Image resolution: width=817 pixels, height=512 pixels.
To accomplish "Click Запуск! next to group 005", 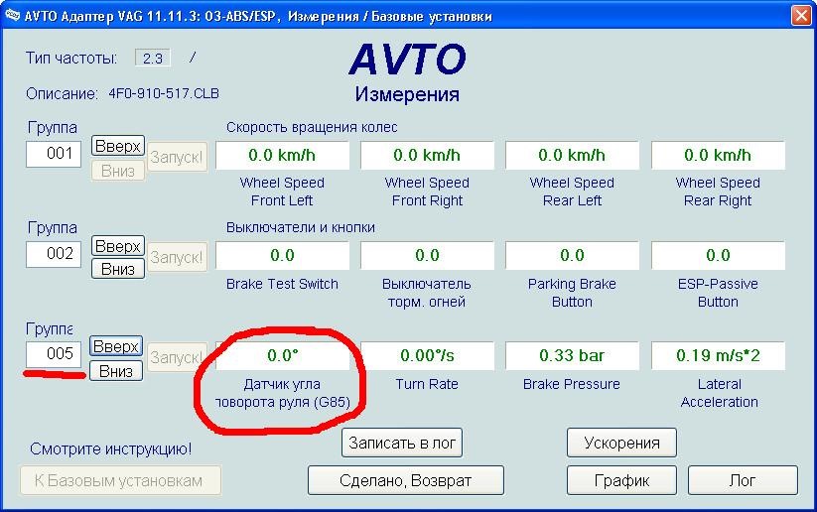I will click(177, 357).
